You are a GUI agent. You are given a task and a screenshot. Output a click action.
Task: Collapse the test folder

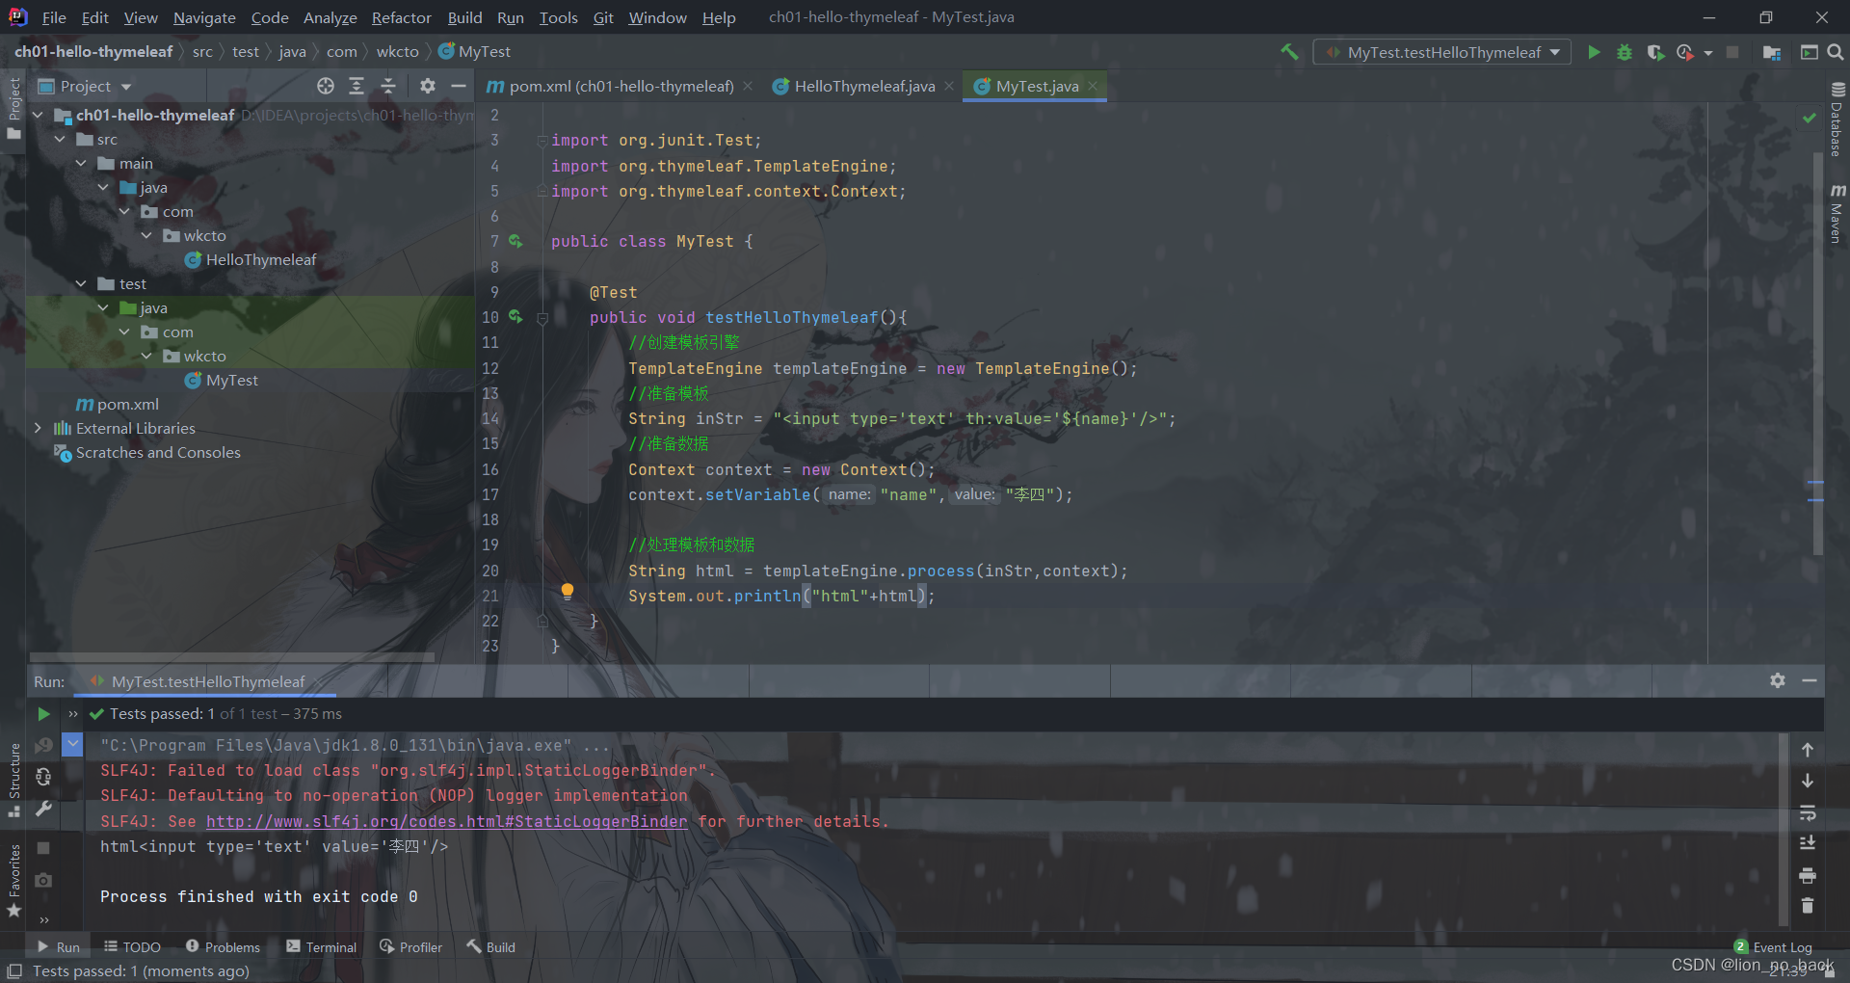pos(82,283)
